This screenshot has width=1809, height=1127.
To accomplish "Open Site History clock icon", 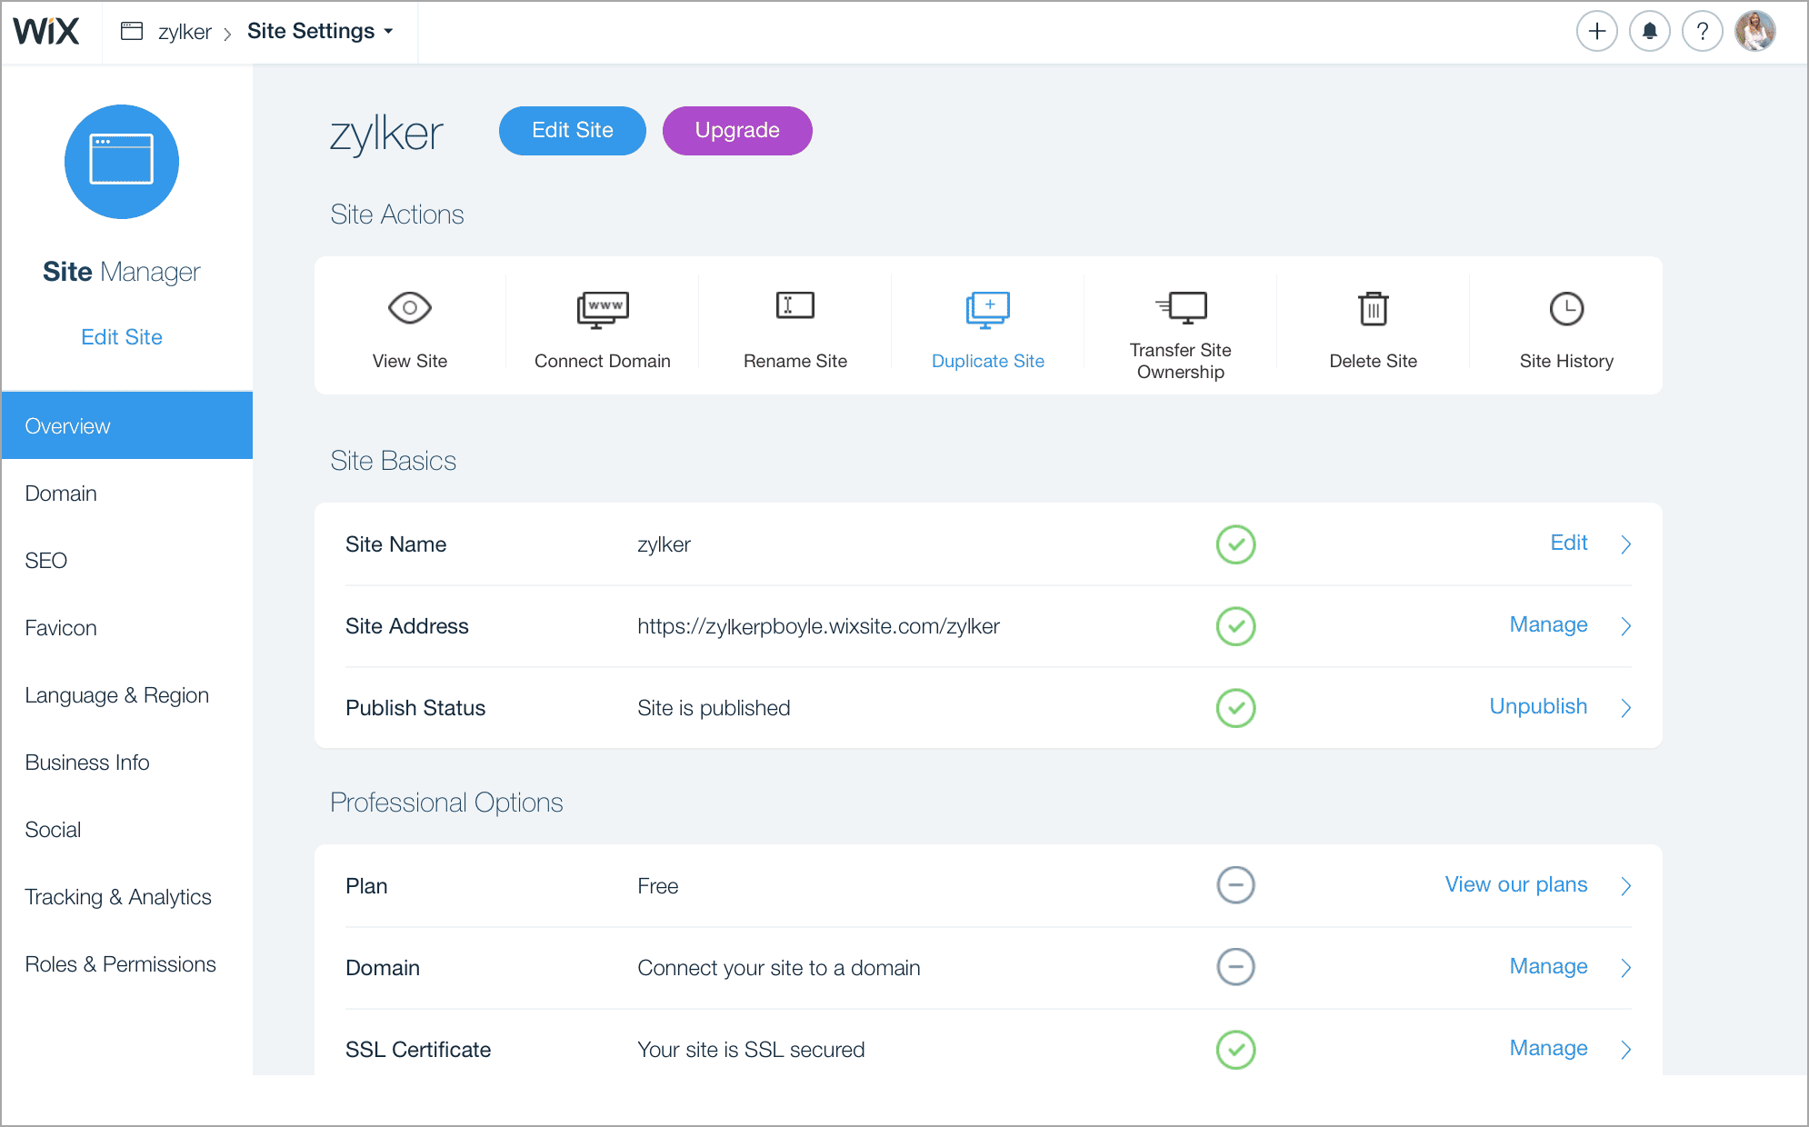I will (1566, 309).
